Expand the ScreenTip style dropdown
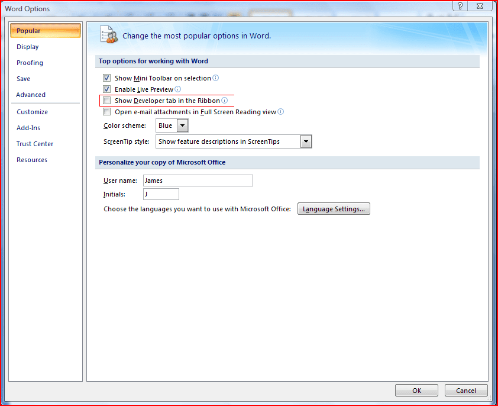Image resolution: width=498 pixels, height=406 pixels. (x=306, y=141)
